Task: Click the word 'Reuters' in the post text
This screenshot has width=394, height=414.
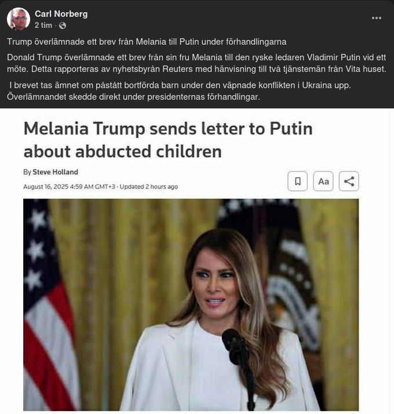Action: (178, 69)
